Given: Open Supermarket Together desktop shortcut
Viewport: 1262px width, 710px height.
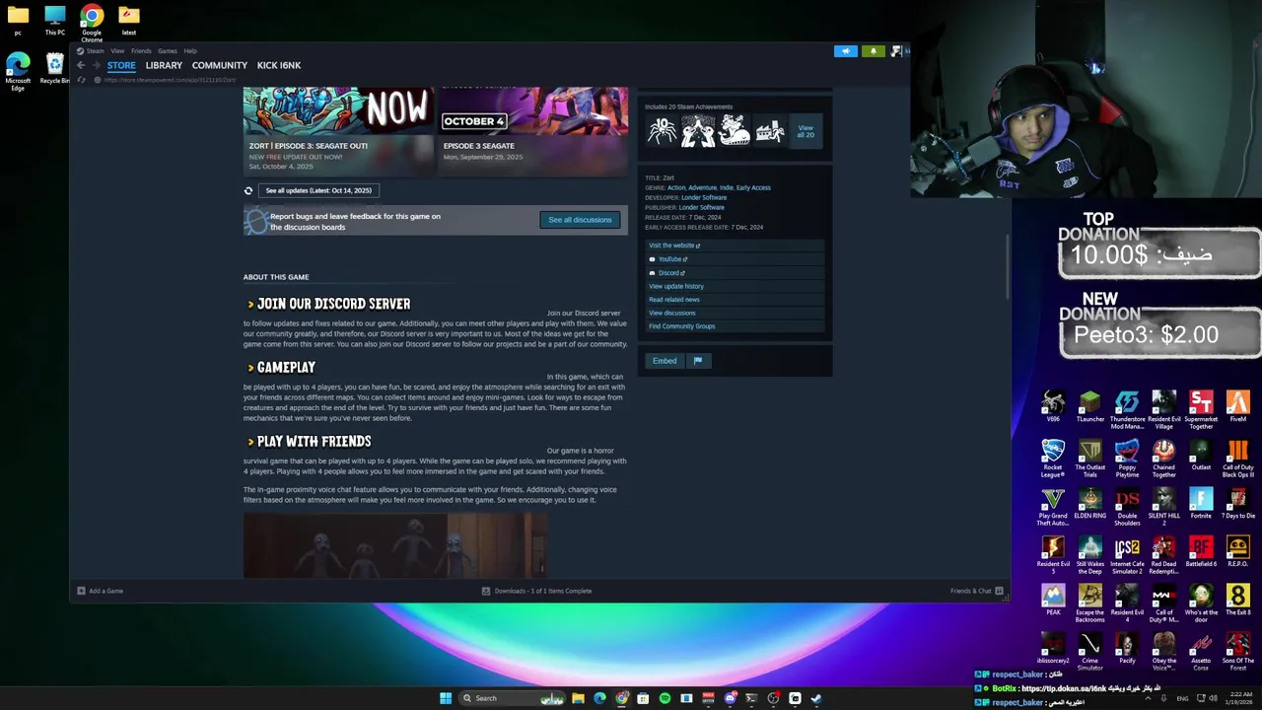Looking at the screenshot, I should (x=1201, y=408).
